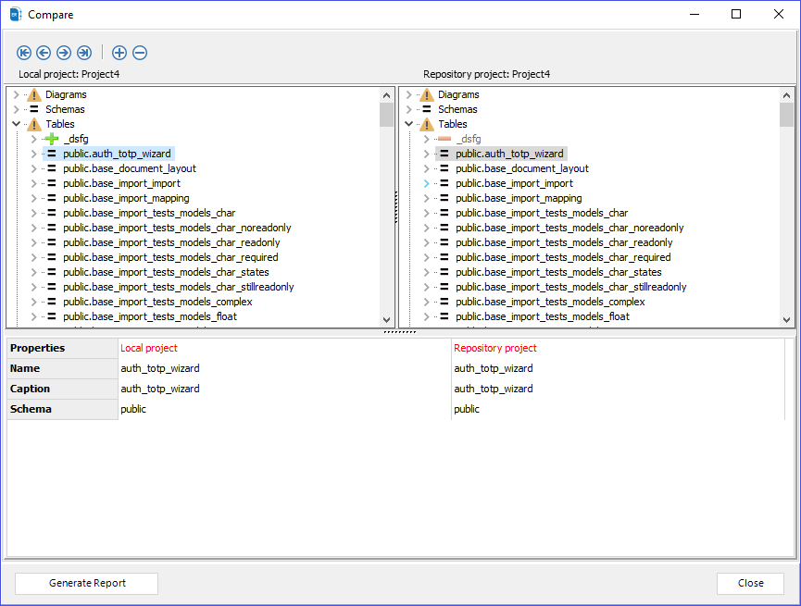Expand local public.auth_totp_wizard node

(33, 154)
